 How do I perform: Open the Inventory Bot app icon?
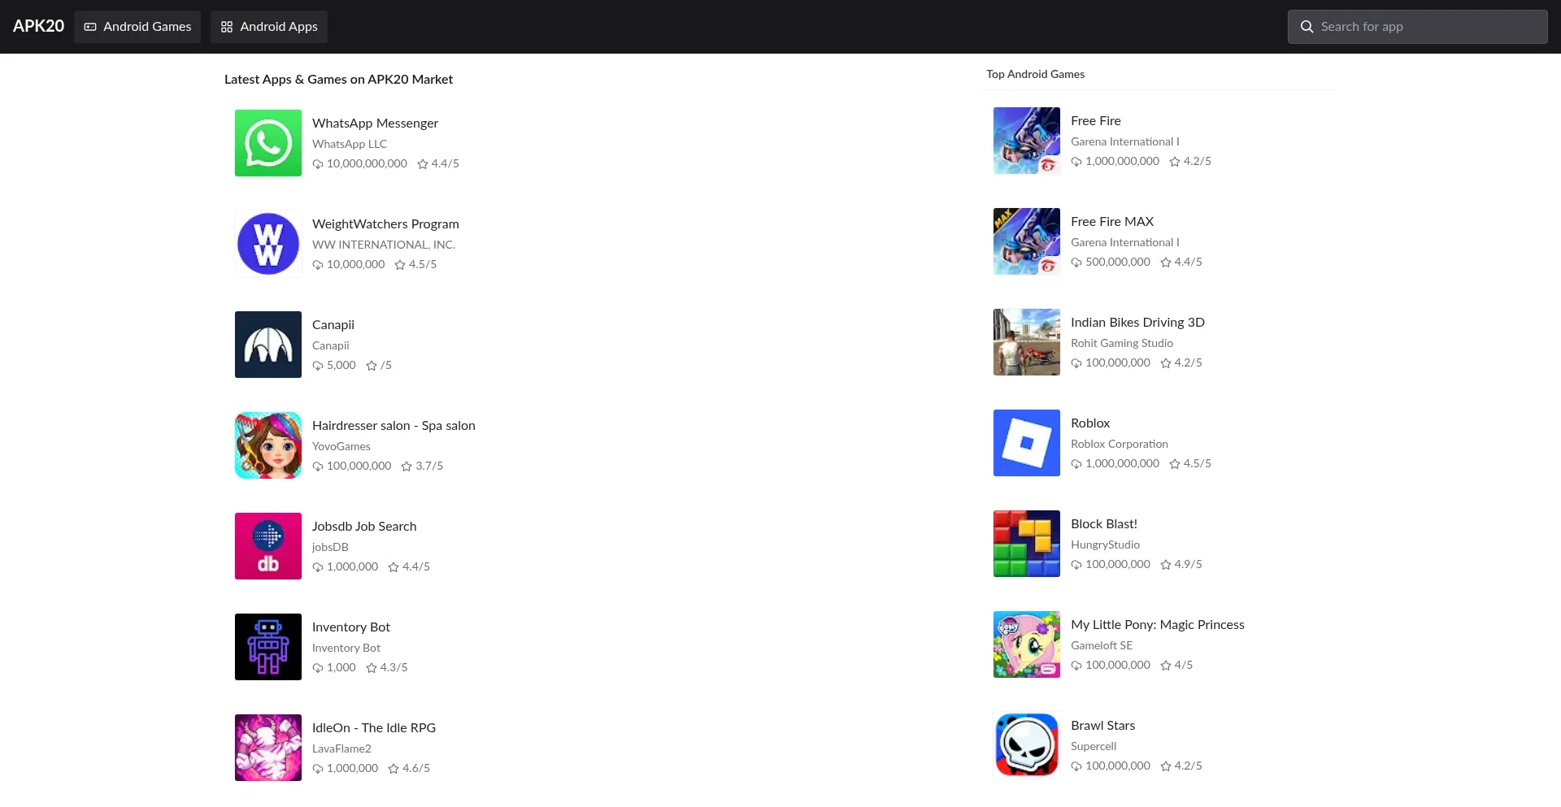point(267,647)
